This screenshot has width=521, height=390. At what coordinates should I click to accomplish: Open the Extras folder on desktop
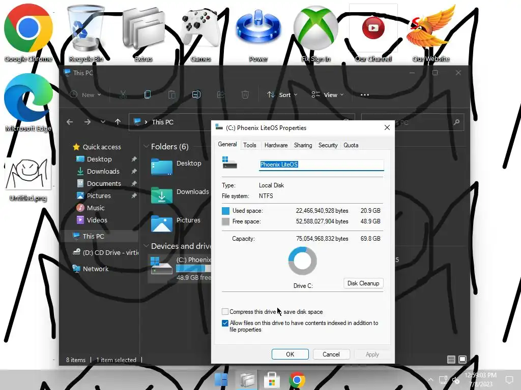tap(143, 33)
